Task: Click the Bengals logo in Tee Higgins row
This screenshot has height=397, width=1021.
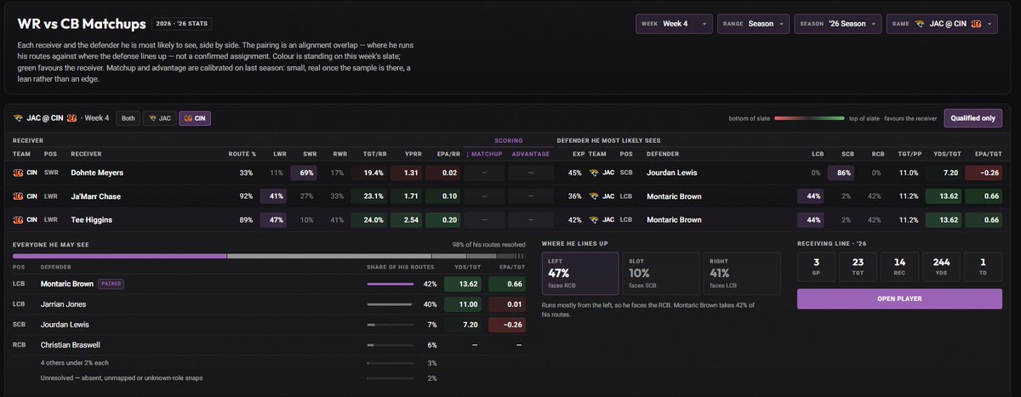Action: point(18,219)
